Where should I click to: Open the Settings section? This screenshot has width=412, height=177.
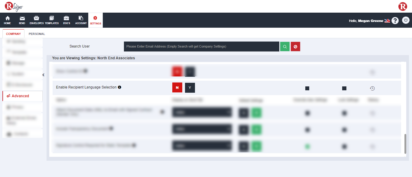coord(96,20)
